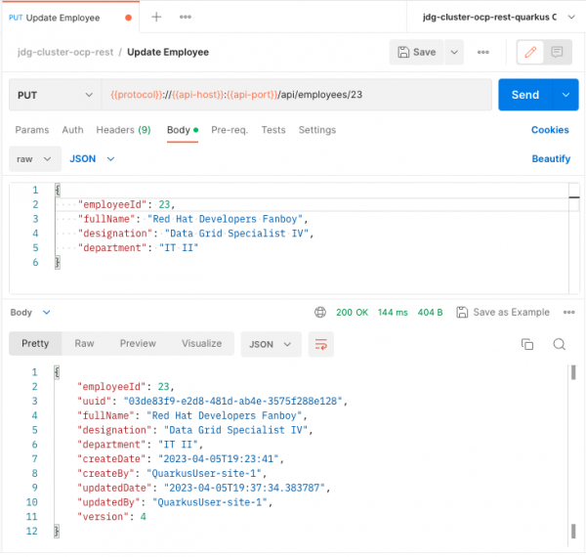Screen dimensions: 586x557
Task: Copy response body with the copy icon
Action: tap(527, 344)
